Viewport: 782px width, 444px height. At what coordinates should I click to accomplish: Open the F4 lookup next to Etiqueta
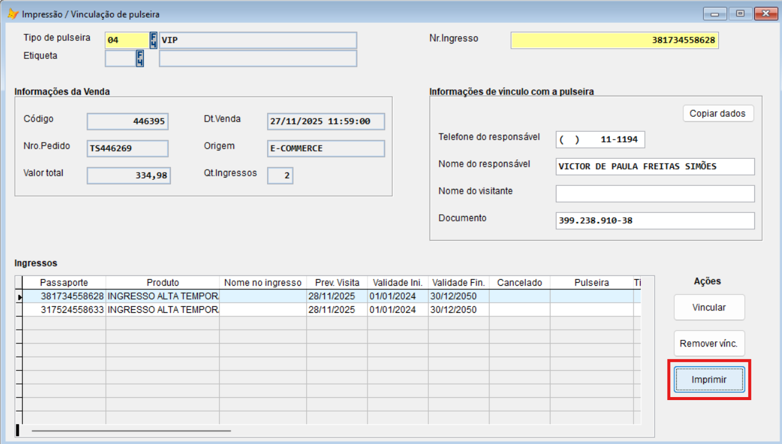coord(140,58)
